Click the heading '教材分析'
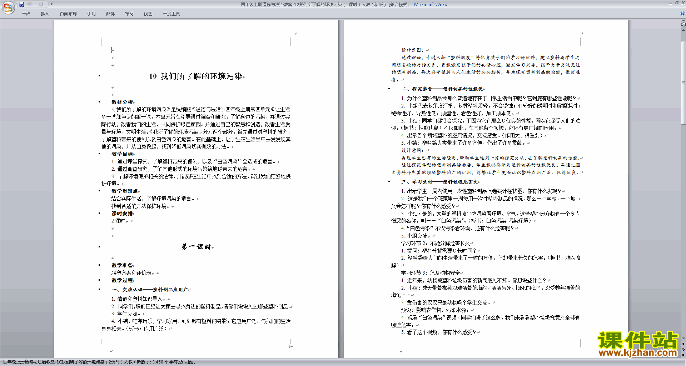This screenshot has width=686, height=366. [x=122, y=102]
